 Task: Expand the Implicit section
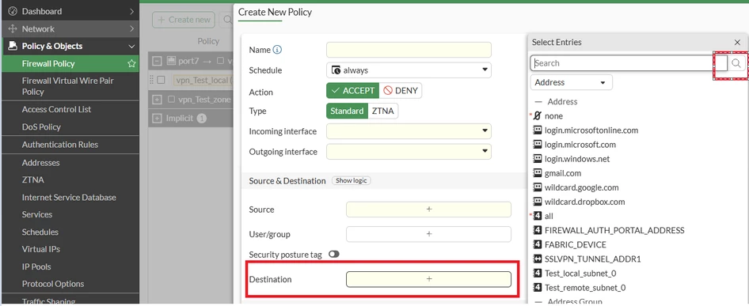point(157,118)
